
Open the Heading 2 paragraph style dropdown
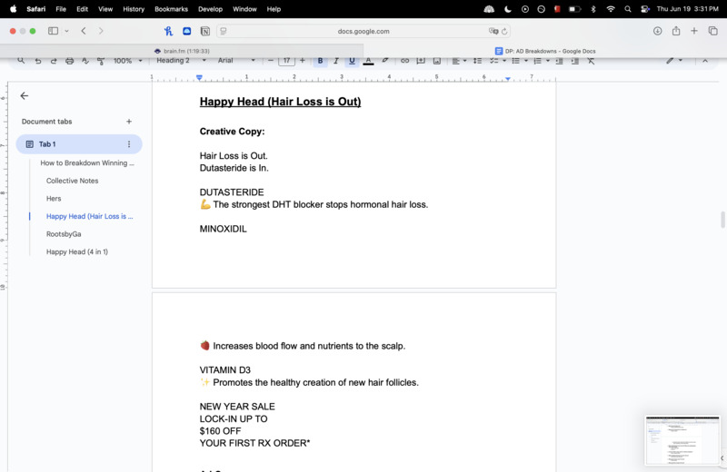[181, 61]
